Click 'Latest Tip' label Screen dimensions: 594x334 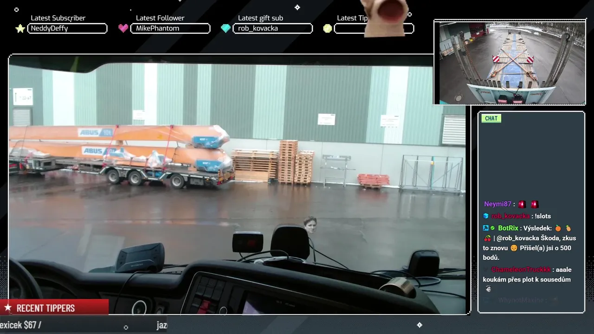coord(352,18)
